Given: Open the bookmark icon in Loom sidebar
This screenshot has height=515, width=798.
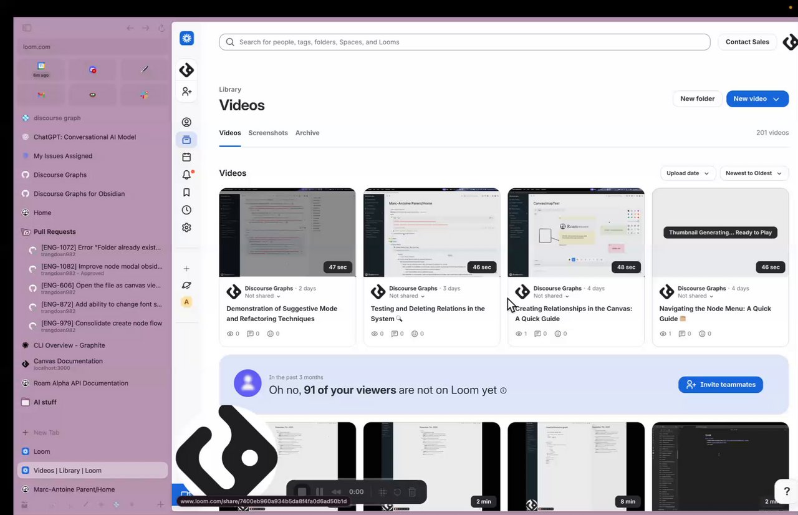Looking at the screenshot, I should pyautogui.click(x=186, y=192).
